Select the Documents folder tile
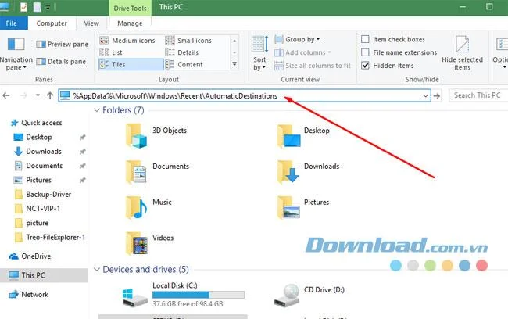 point(157,172)
